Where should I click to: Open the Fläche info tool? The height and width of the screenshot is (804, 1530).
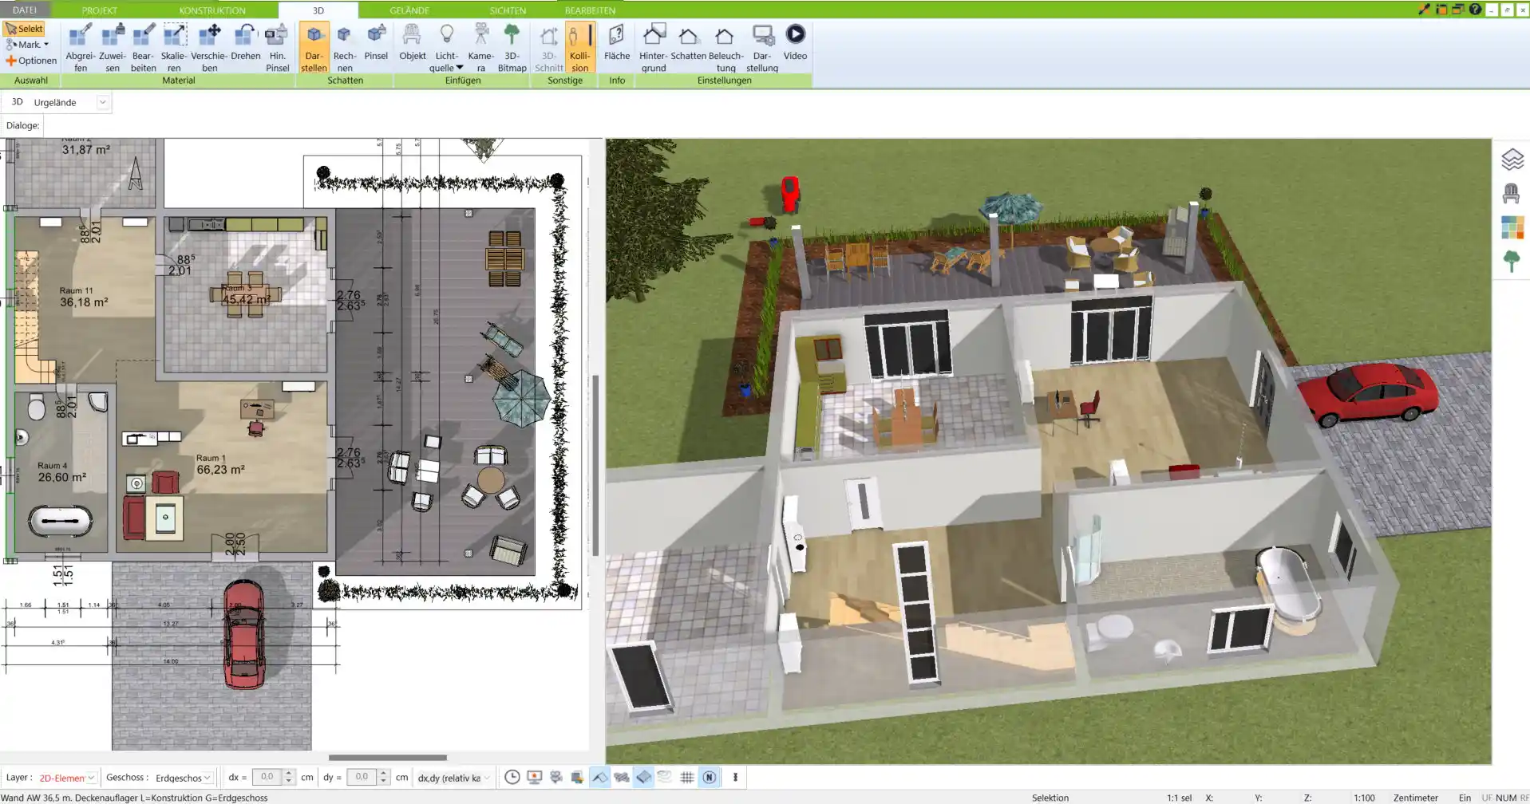[x=617, y=42]
